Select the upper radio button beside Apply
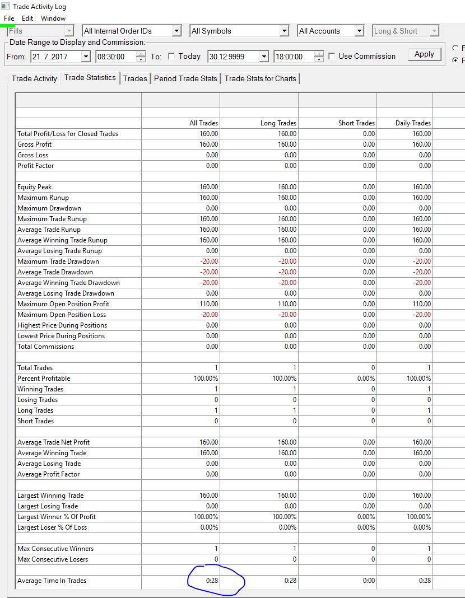Image resolution: width=465 pixels, height=598 pixels. tap(455, 48)
